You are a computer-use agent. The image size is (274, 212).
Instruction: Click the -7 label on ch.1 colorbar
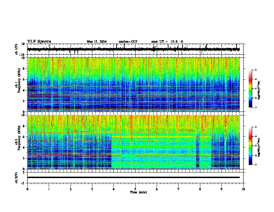[x=255, y=107]
